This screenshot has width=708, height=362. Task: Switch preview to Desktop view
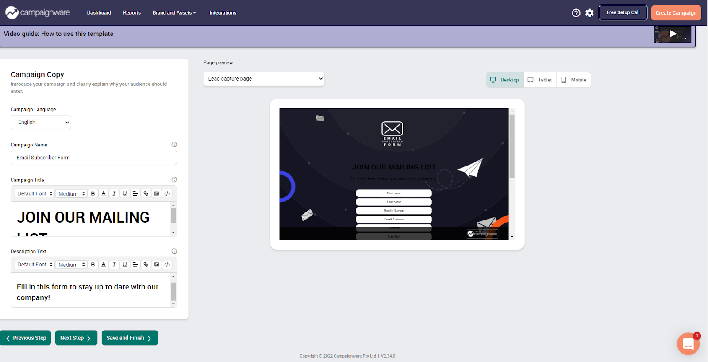click(x=505, y=80)
